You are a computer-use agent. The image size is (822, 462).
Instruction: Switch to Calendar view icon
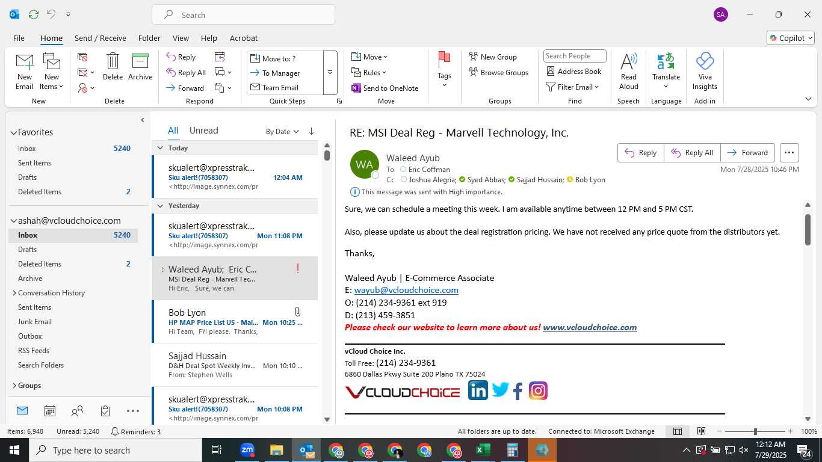(x=50, y=411)
